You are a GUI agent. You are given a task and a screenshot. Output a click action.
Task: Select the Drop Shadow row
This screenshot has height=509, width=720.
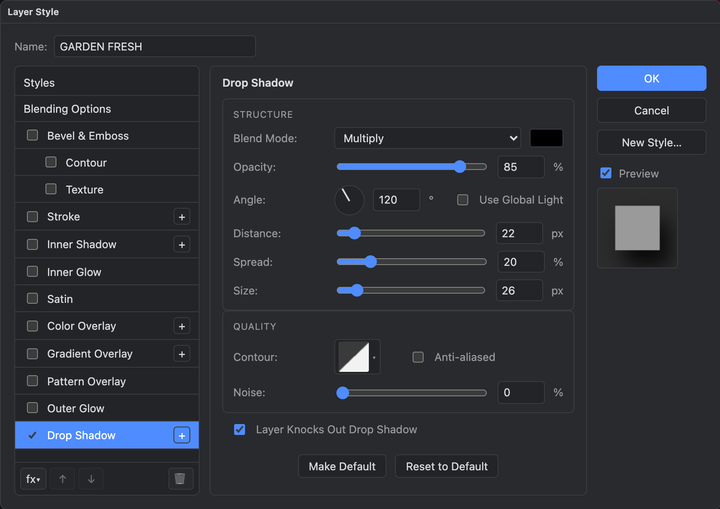coord(107,435)
